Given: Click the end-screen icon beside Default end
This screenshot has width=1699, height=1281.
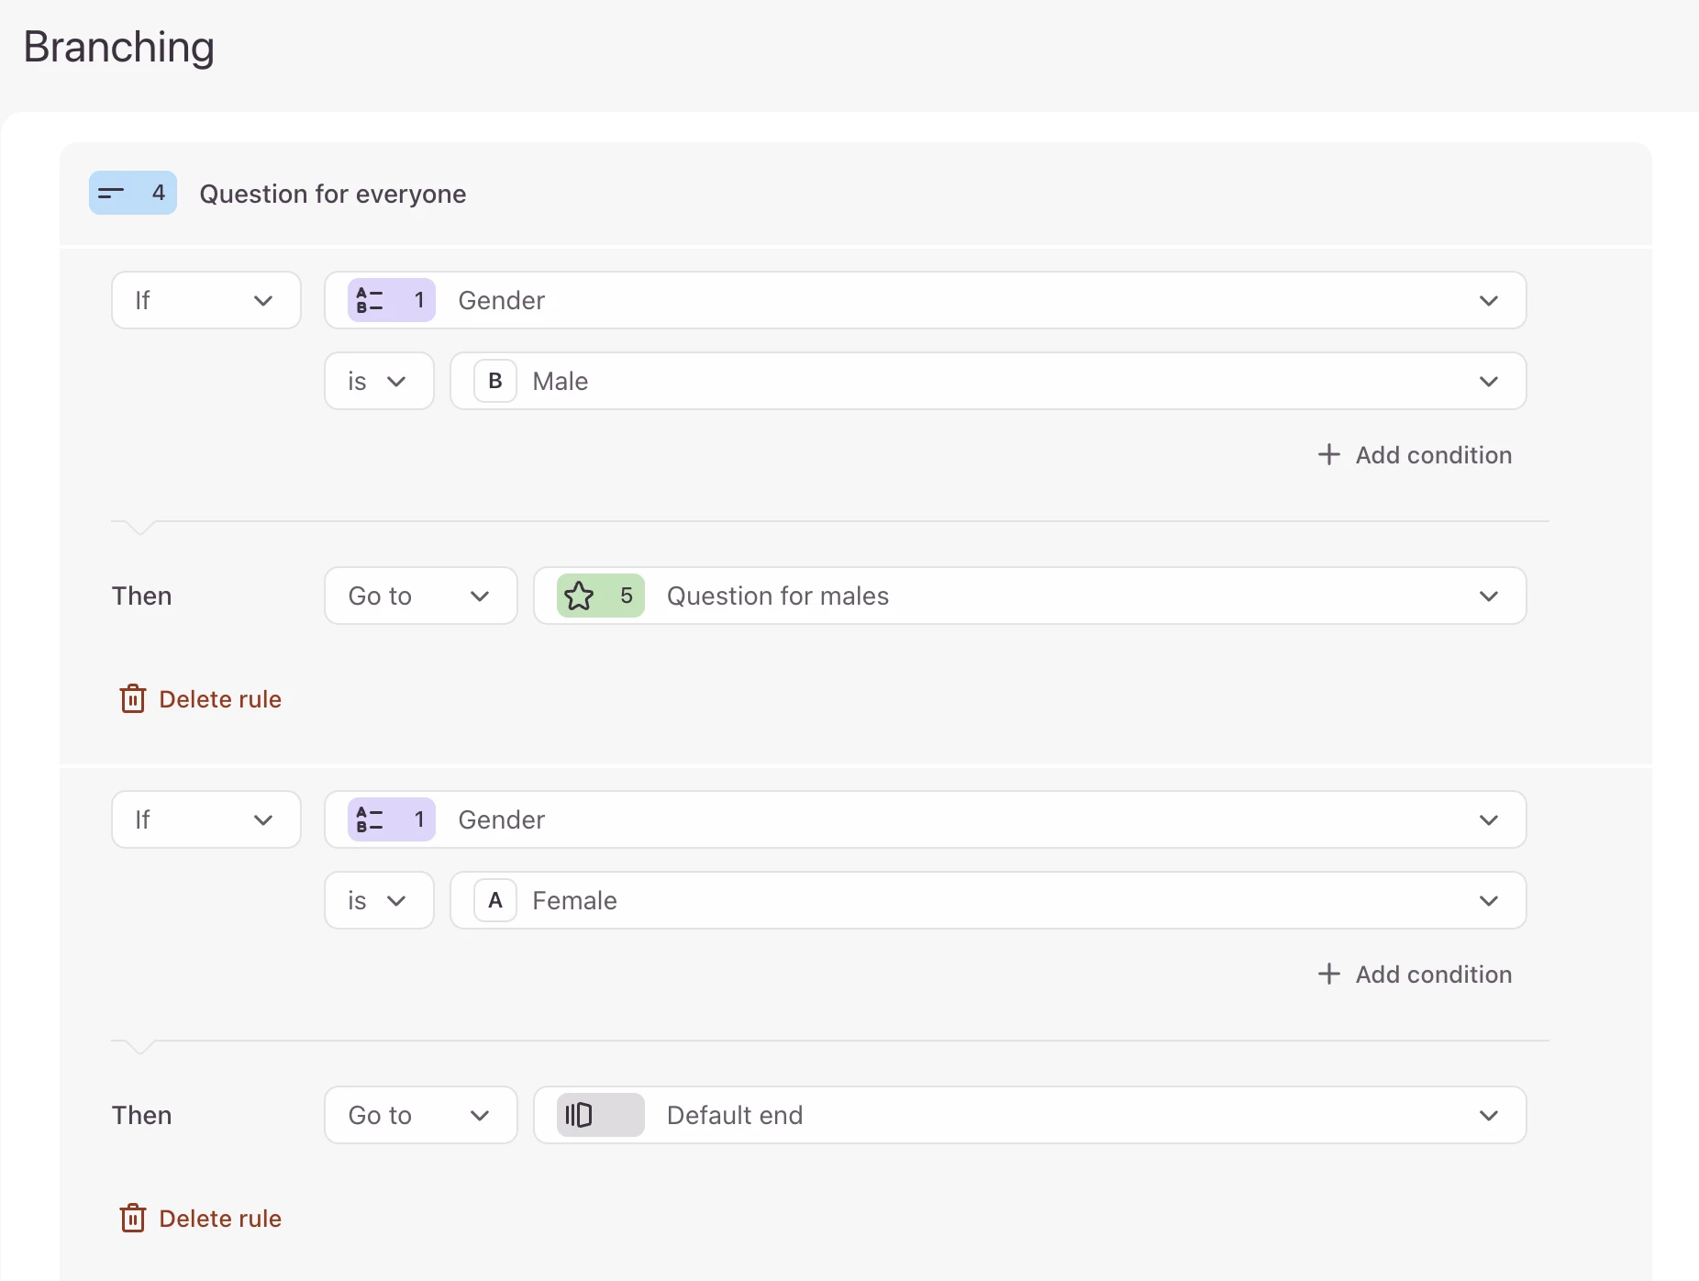Looking at the screenshot, I should click(x=580, y=1115).
